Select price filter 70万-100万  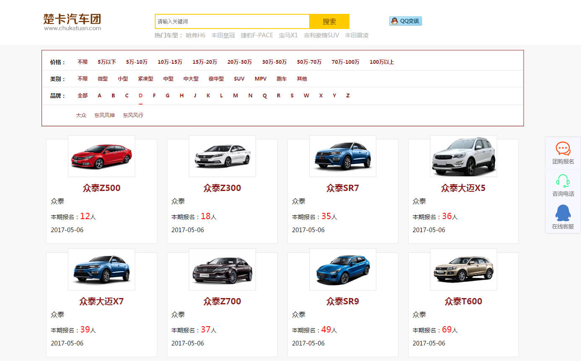[x=345, y=62]
